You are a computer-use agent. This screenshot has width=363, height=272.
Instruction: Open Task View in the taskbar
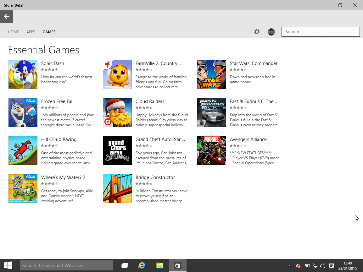point(125,265)
